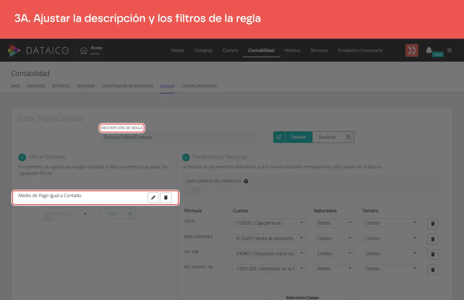464x300 pixels.
Task: Open the BASE GRAVABLE account dropdown 413520
Action: coord(269,238)
